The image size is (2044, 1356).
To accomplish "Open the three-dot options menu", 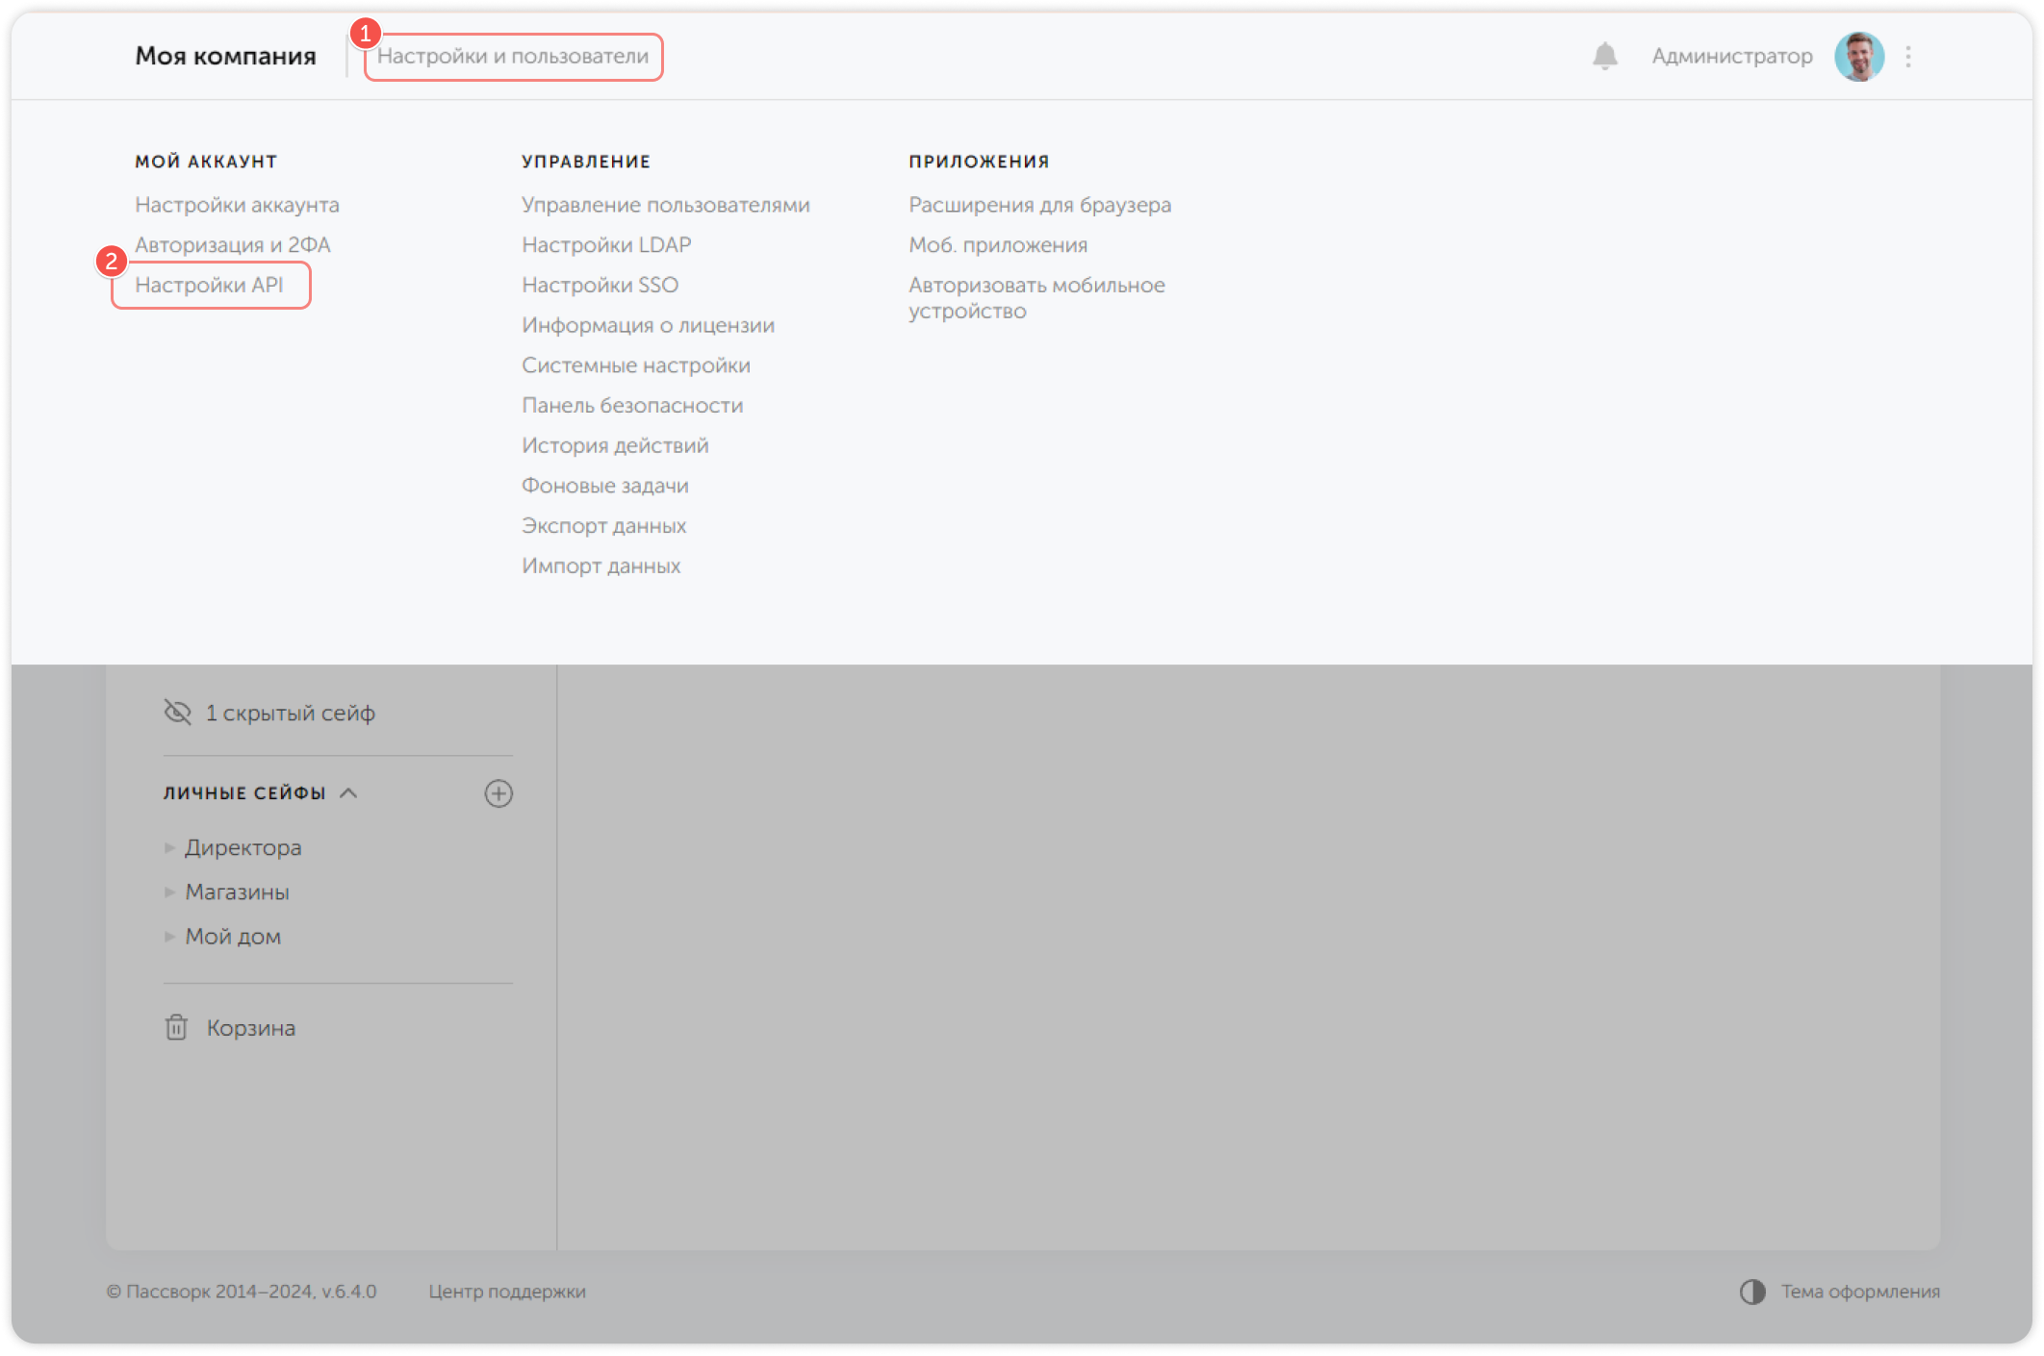I will pos(1910,56).
